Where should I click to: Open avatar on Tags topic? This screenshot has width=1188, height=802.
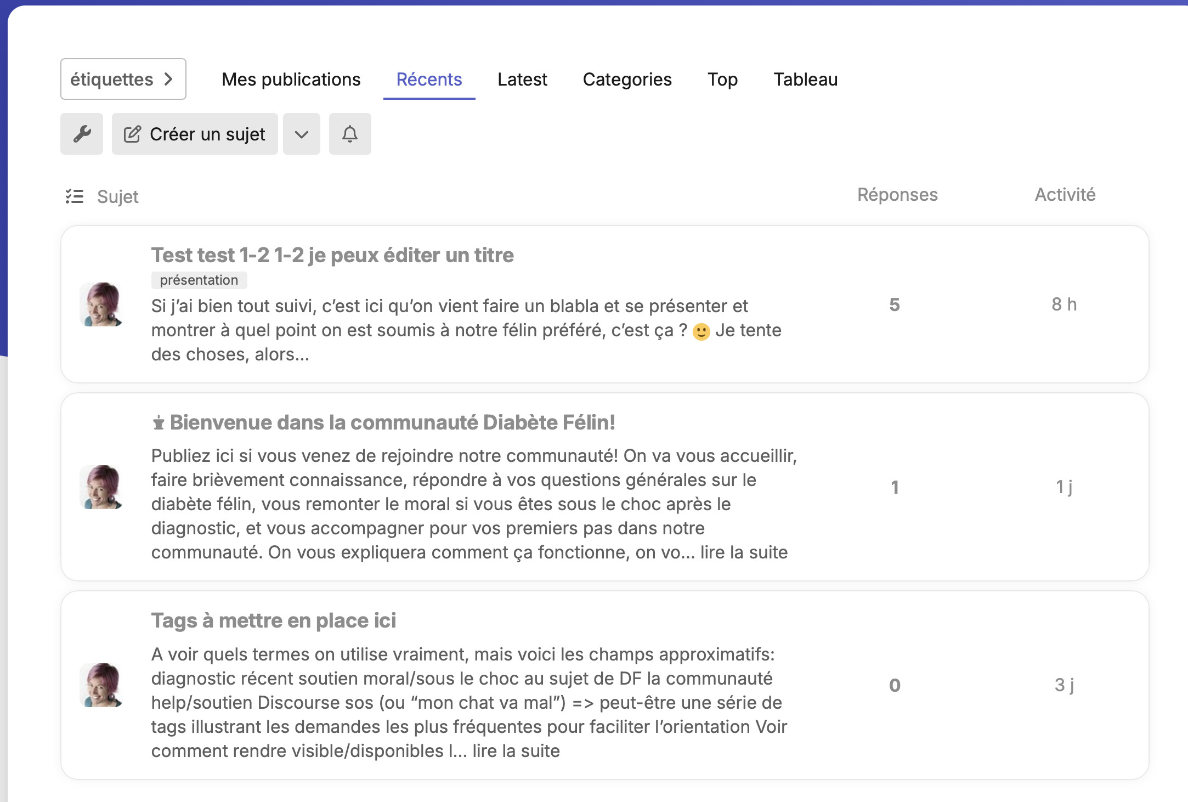[101, 685]
